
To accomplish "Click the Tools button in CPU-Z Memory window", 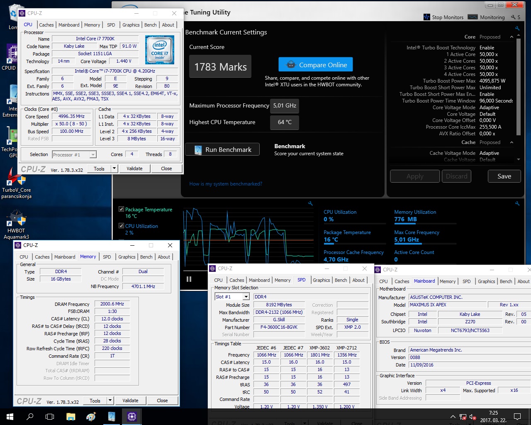I will [95, 401].
